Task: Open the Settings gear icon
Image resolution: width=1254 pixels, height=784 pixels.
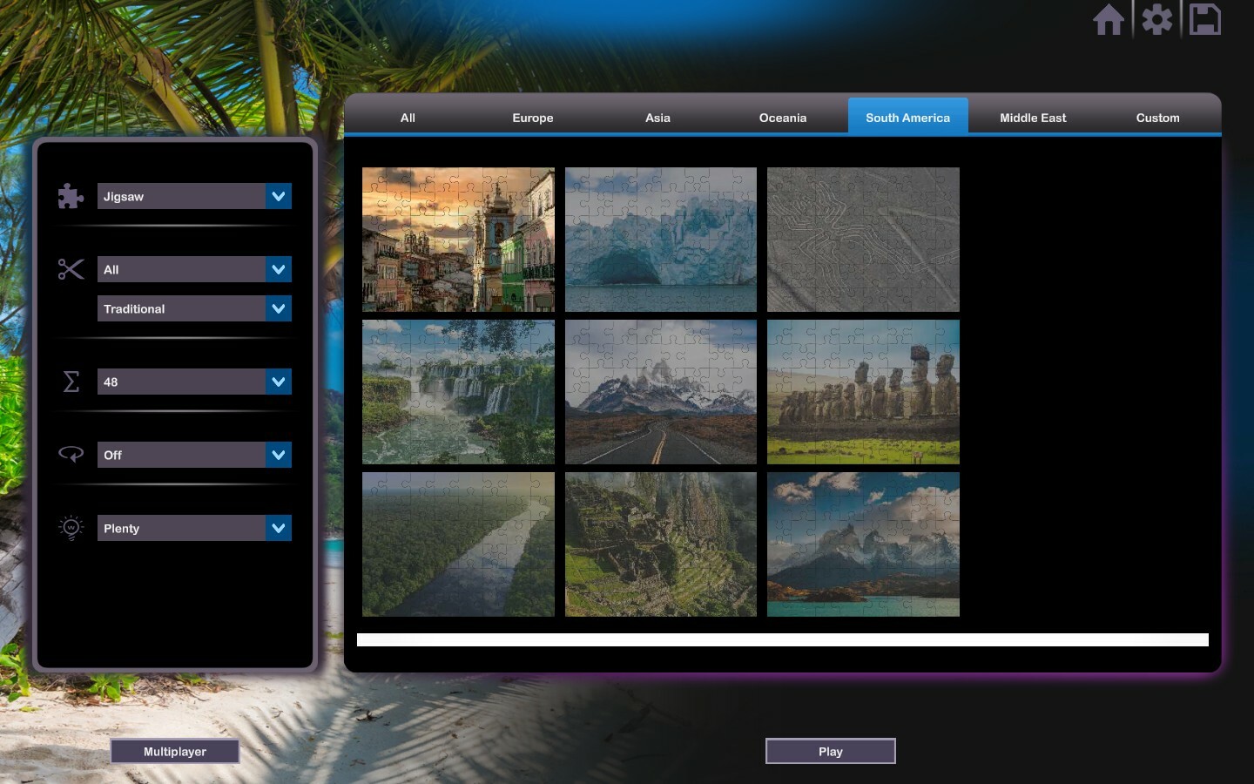Action: [1156, 18]
